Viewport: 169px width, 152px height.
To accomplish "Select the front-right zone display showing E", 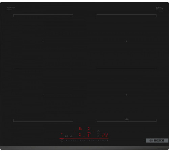I will coord(89,134).
